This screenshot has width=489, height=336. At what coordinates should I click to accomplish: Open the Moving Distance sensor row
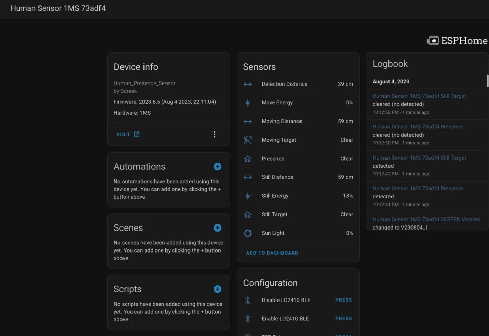click(298, 121)
